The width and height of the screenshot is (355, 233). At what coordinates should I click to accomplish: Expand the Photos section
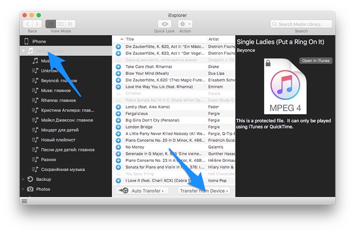[x=23, y=189]
